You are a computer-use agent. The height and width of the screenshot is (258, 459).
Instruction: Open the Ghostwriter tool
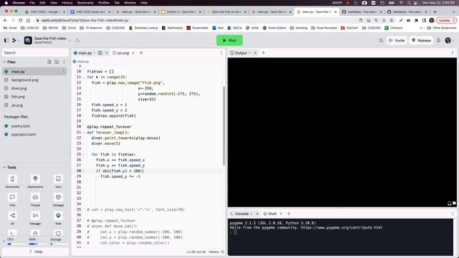point(12,181)
